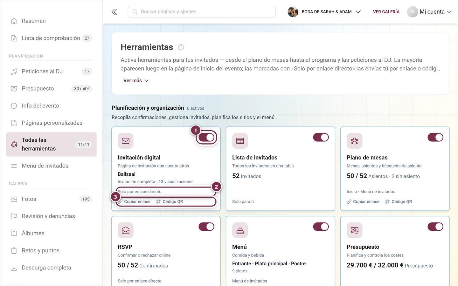Show Código QR for Invitación digital
This screenshot has width=458, height=286.
[170, 202]
